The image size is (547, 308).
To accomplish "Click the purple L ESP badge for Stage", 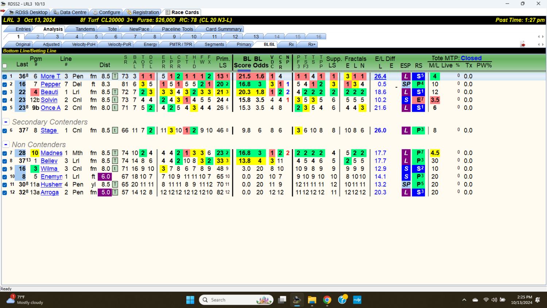I will click(406, 130).
